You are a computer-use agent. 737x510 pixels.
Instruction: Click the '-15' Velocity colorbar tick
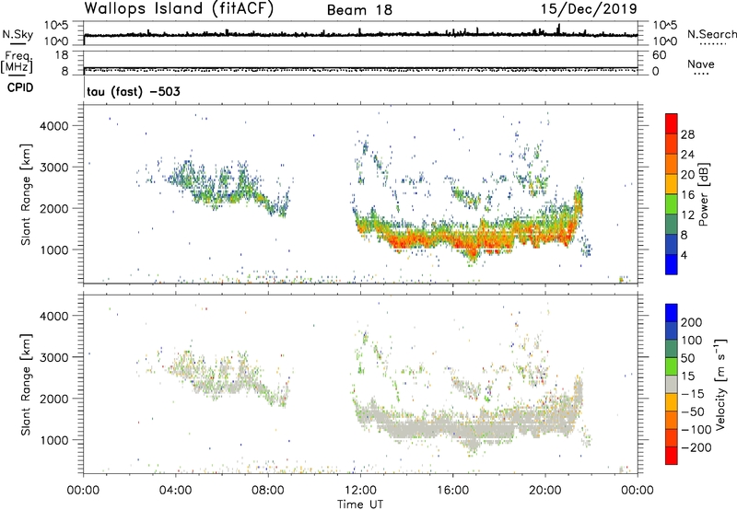click(694, 394)
